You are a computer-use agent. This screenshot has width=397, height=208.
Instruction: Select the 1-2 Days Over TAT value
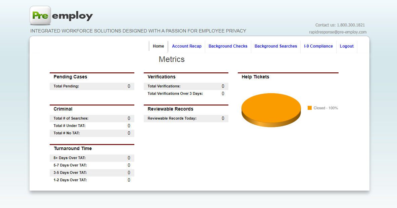coord(129,180)
